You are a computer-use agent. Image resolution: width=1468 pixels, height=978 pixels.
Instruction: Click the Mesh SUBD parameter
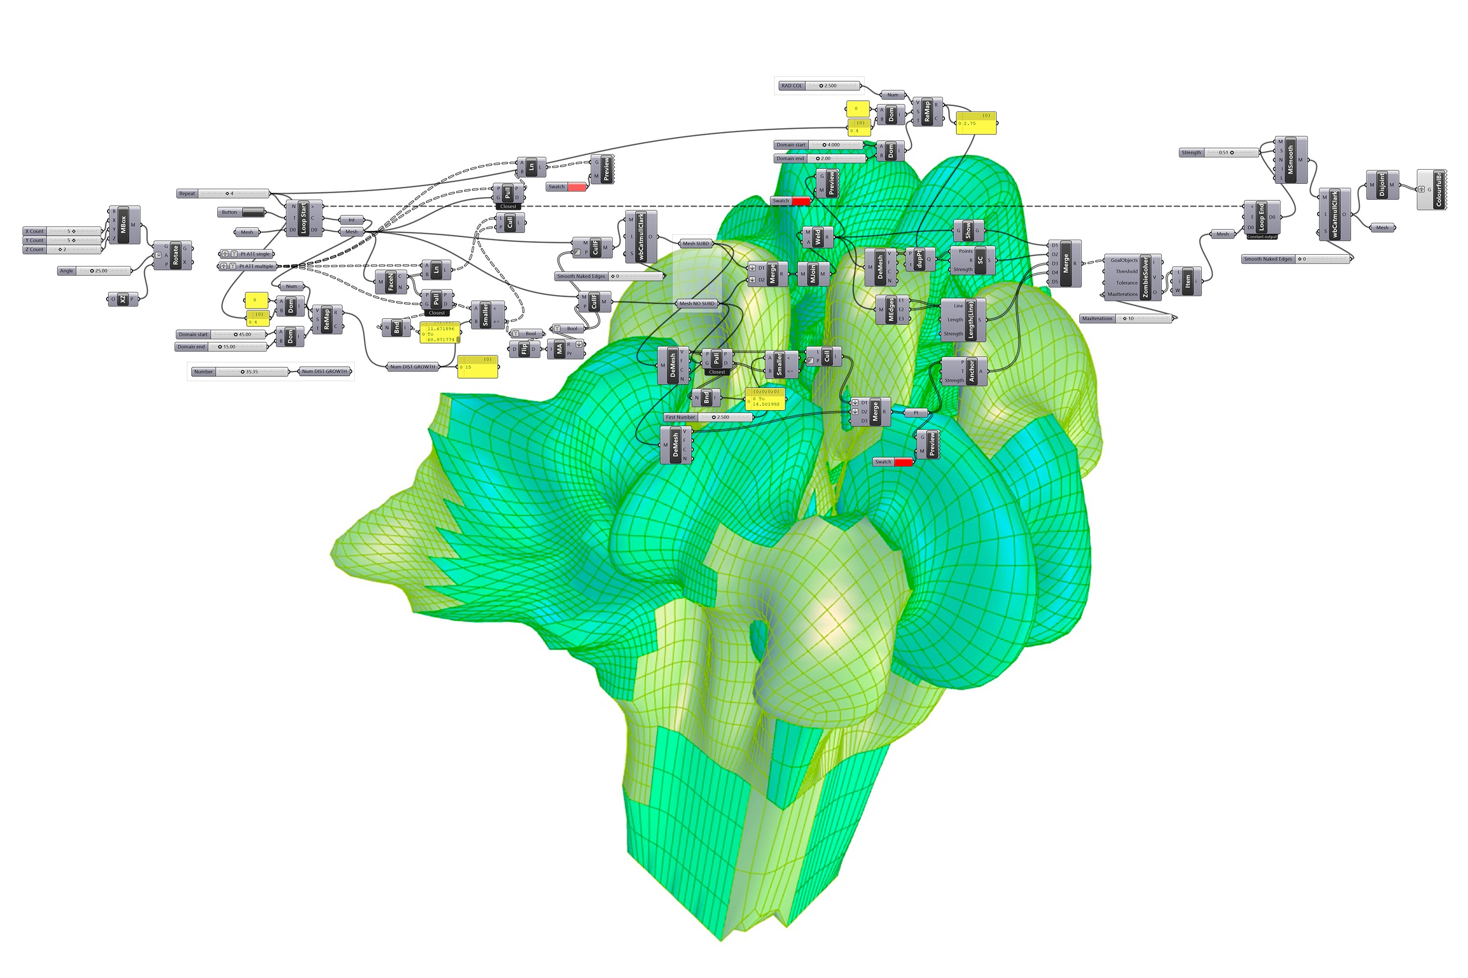coord(695,244)
